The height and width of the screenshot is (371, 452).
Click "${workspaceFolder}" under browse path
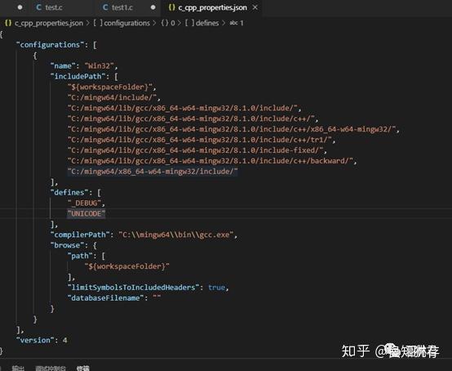[126, 266]
